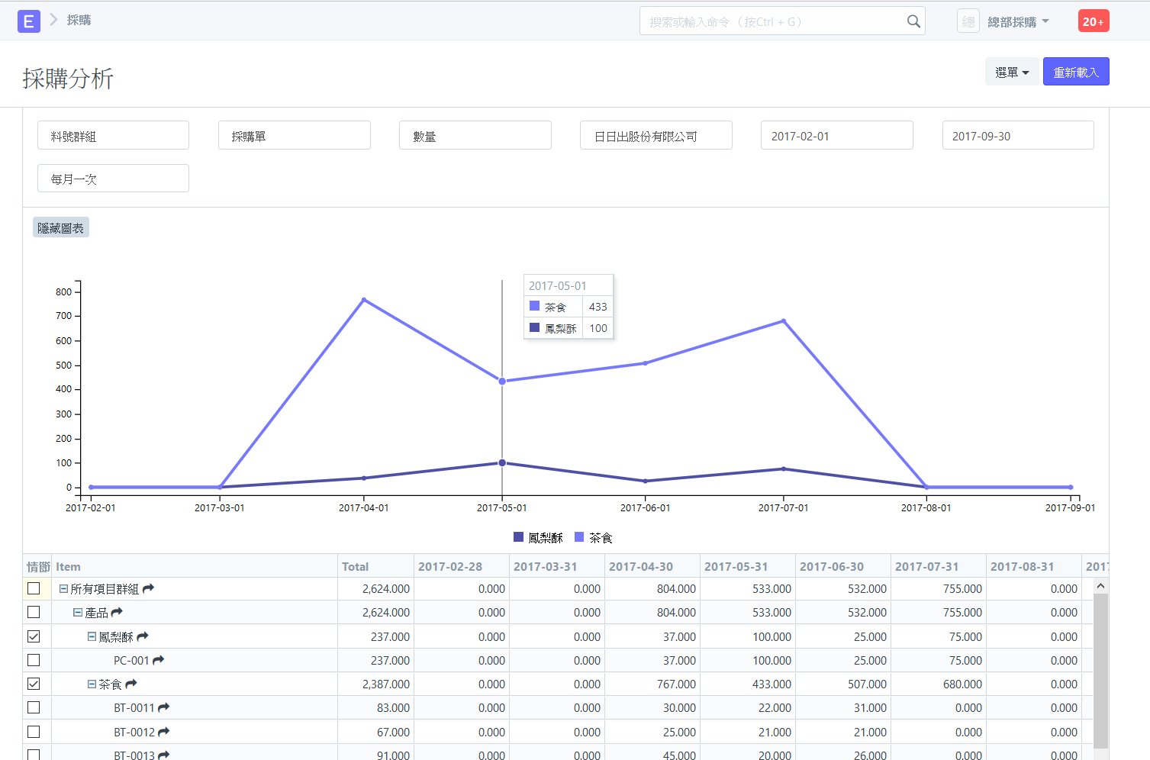The image size is (1150, 760).
Task: Click the ERPNext home logo icon
Action: [28, 21]
